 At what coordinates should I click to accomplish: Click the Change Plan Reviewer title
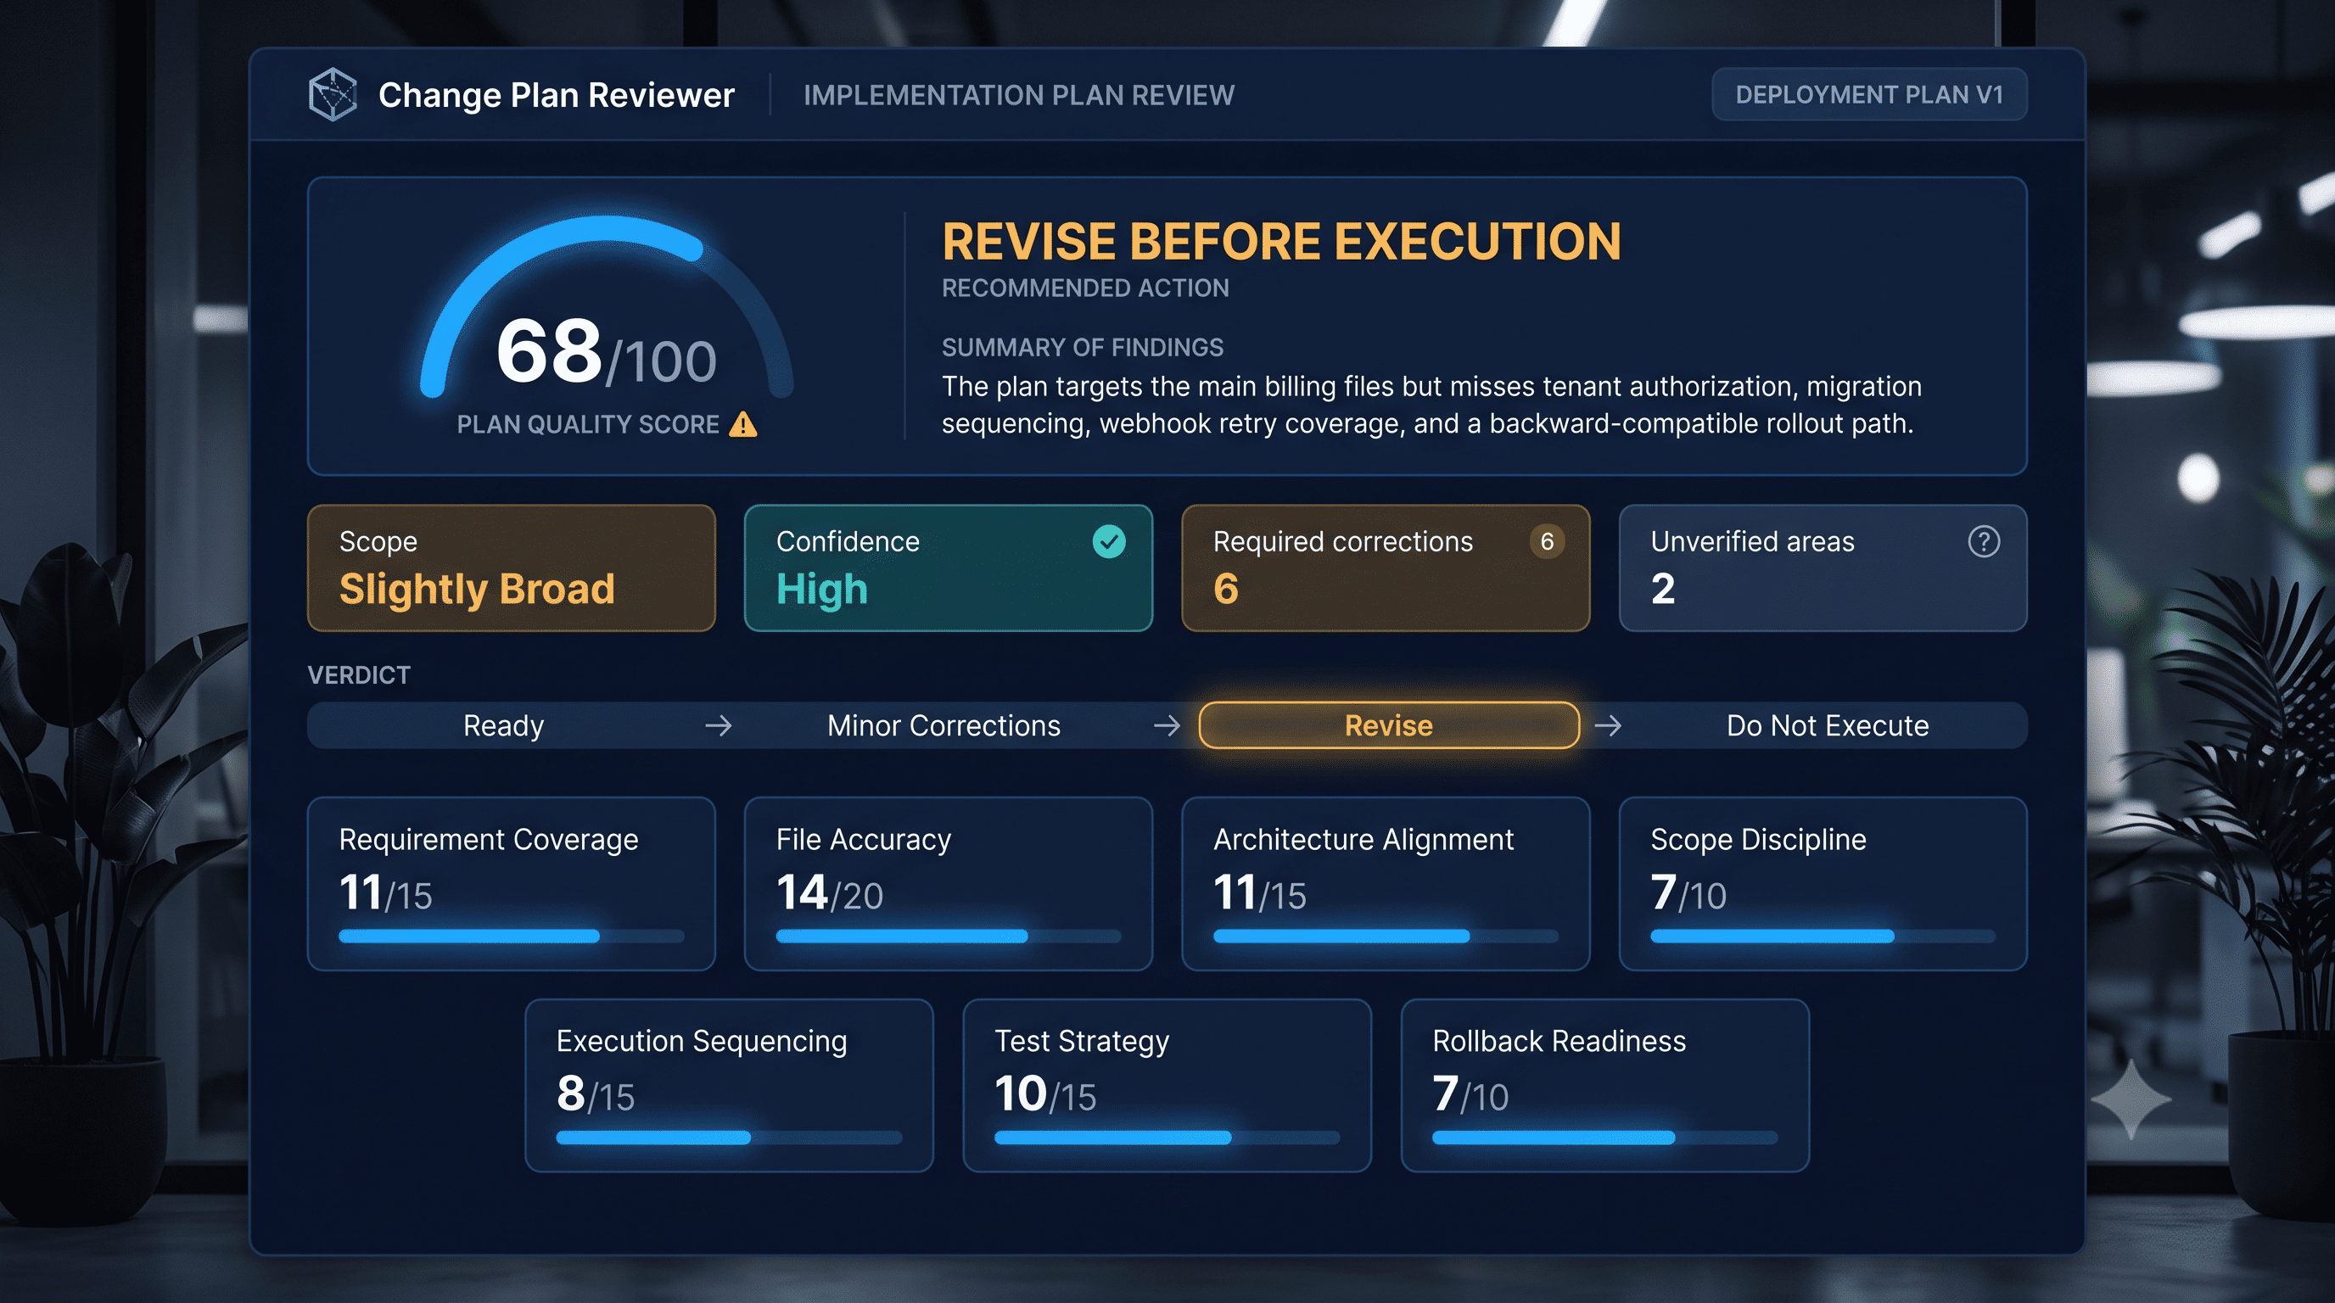(556, 95)
